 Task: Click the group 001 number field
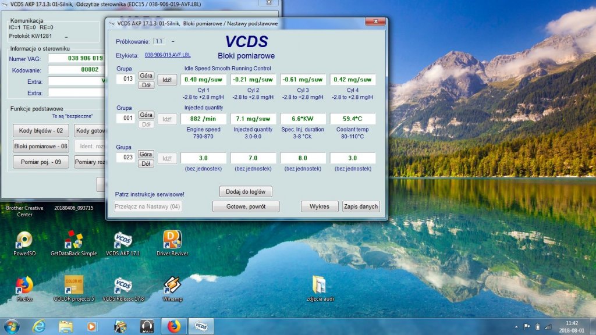tap(126, 117)
